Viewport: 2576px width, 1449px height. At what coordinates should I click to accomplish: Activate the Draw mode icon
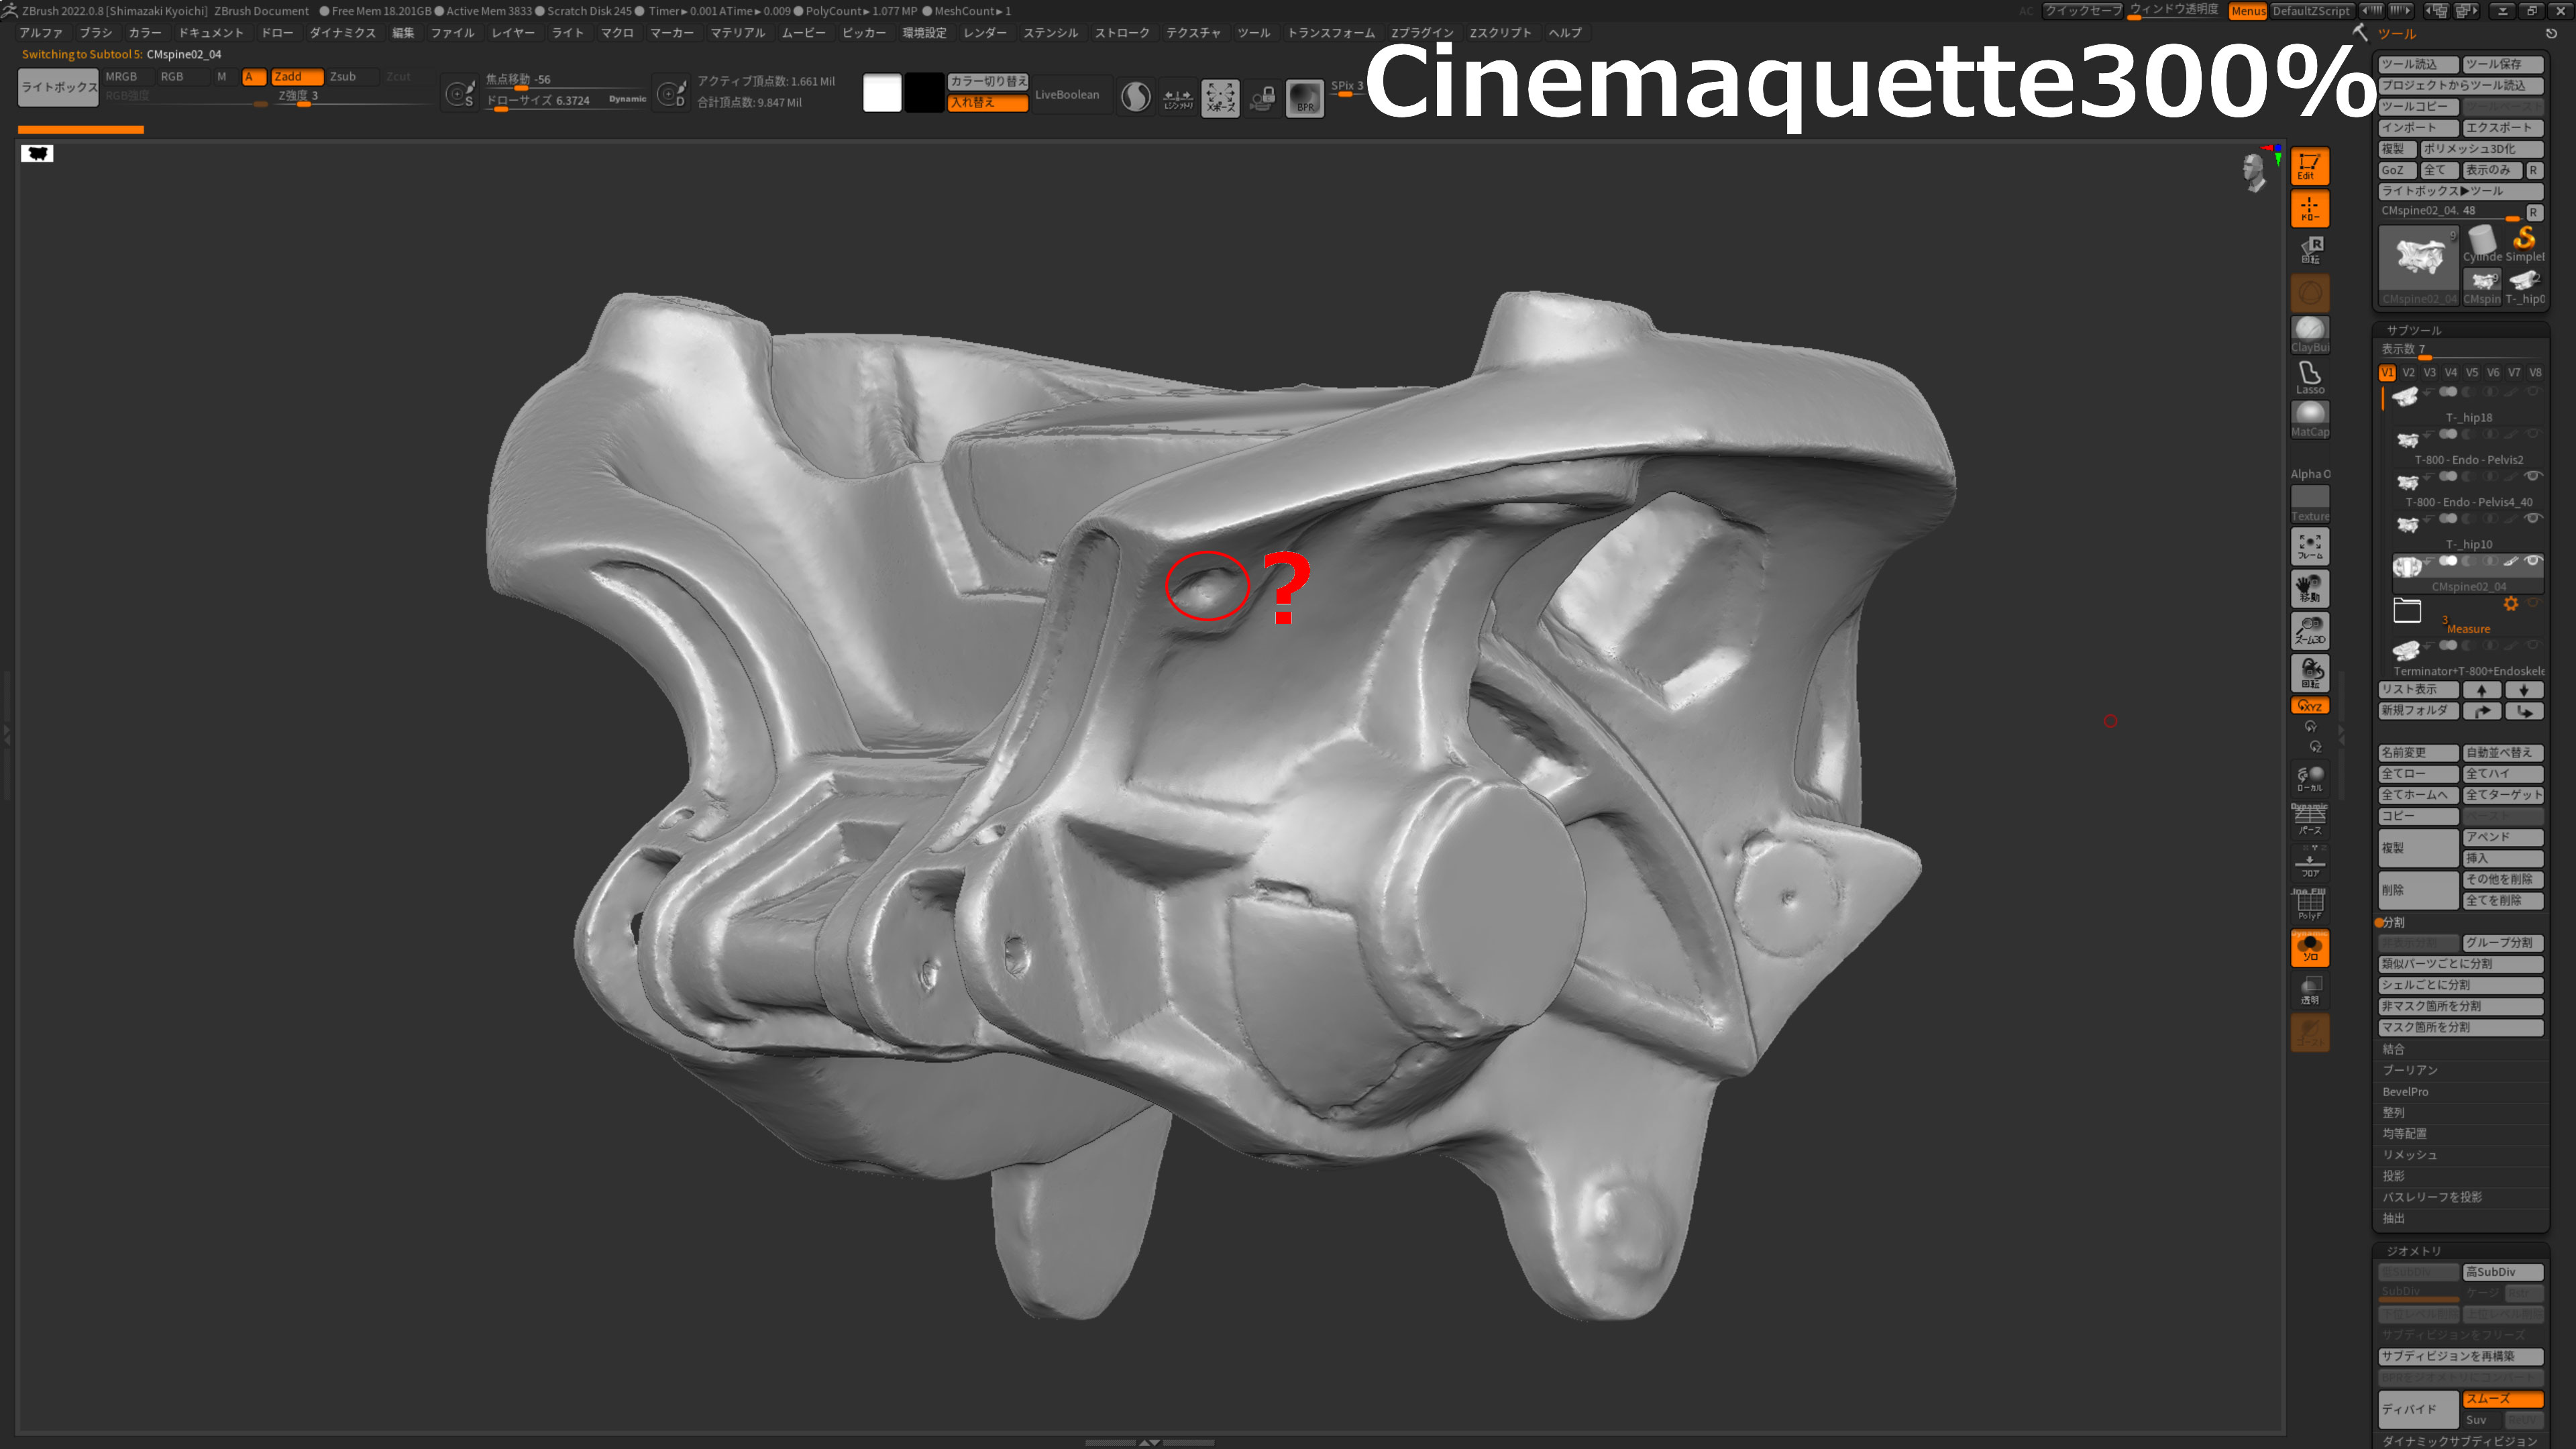[x=2309, y=208]
